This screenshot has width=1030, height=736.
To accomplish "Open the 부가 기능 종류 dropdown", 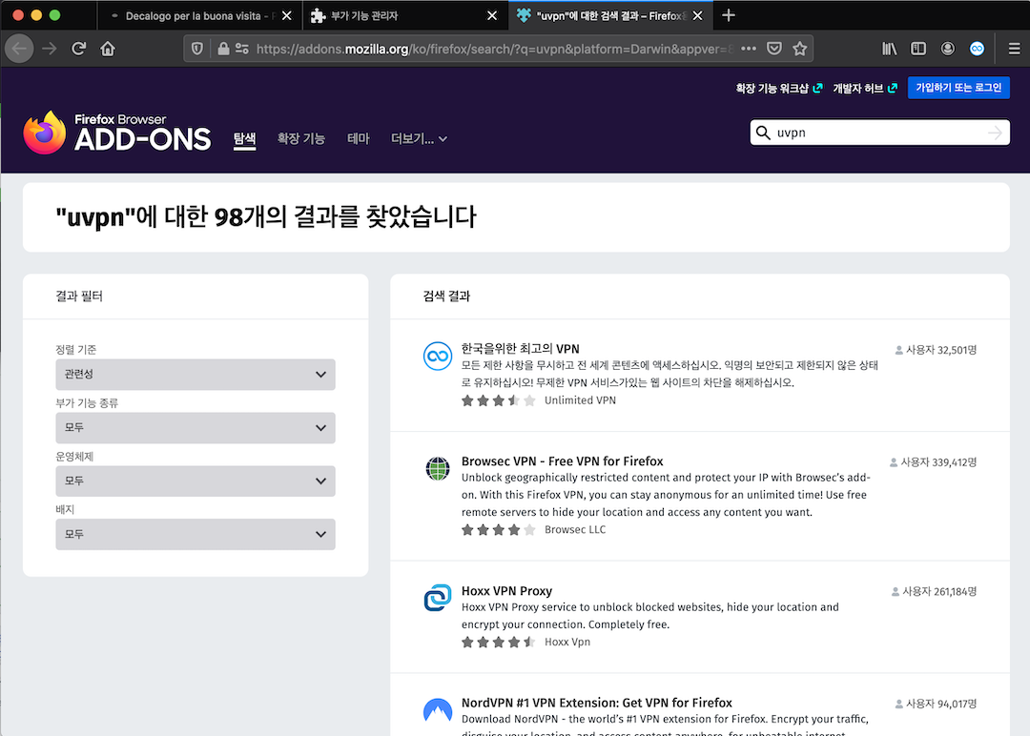I will click(196, 427).
